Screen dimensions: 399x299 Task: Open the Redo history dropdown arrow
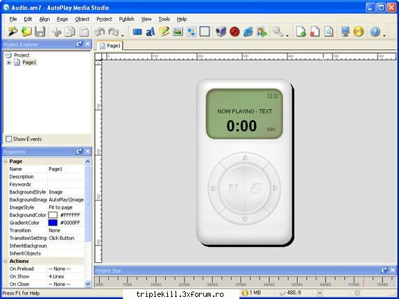point(122,35)
